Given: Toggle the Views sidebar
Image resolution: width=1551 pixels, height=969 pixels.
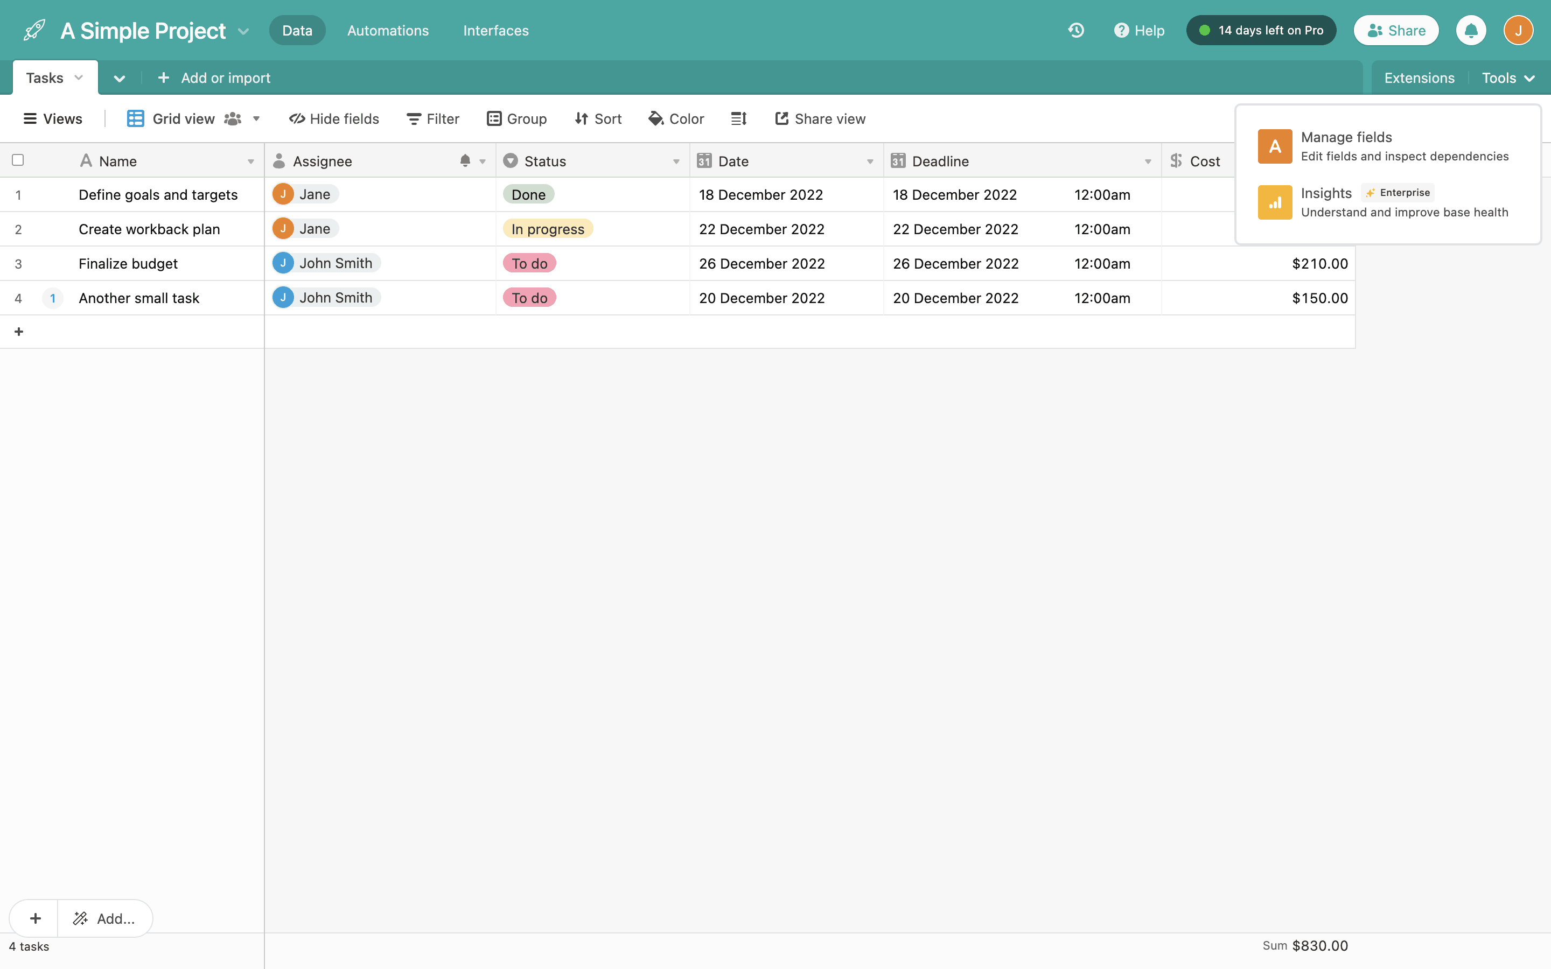Looking at the screenshot, I should tap(53, 118).
